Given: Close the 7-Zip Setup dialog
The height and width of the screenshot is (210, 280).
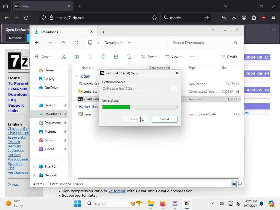Looking at the screenshot, I should [177, 73].
